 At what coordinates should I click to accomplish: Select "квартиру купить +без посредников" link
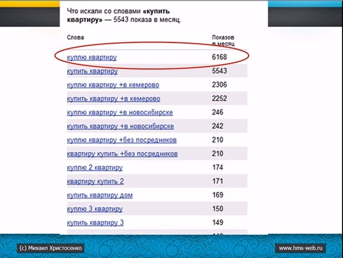(x=122, y=154)
